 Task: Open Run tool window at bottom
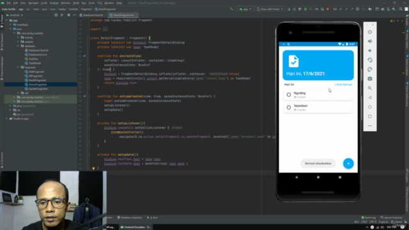point(153,217)
